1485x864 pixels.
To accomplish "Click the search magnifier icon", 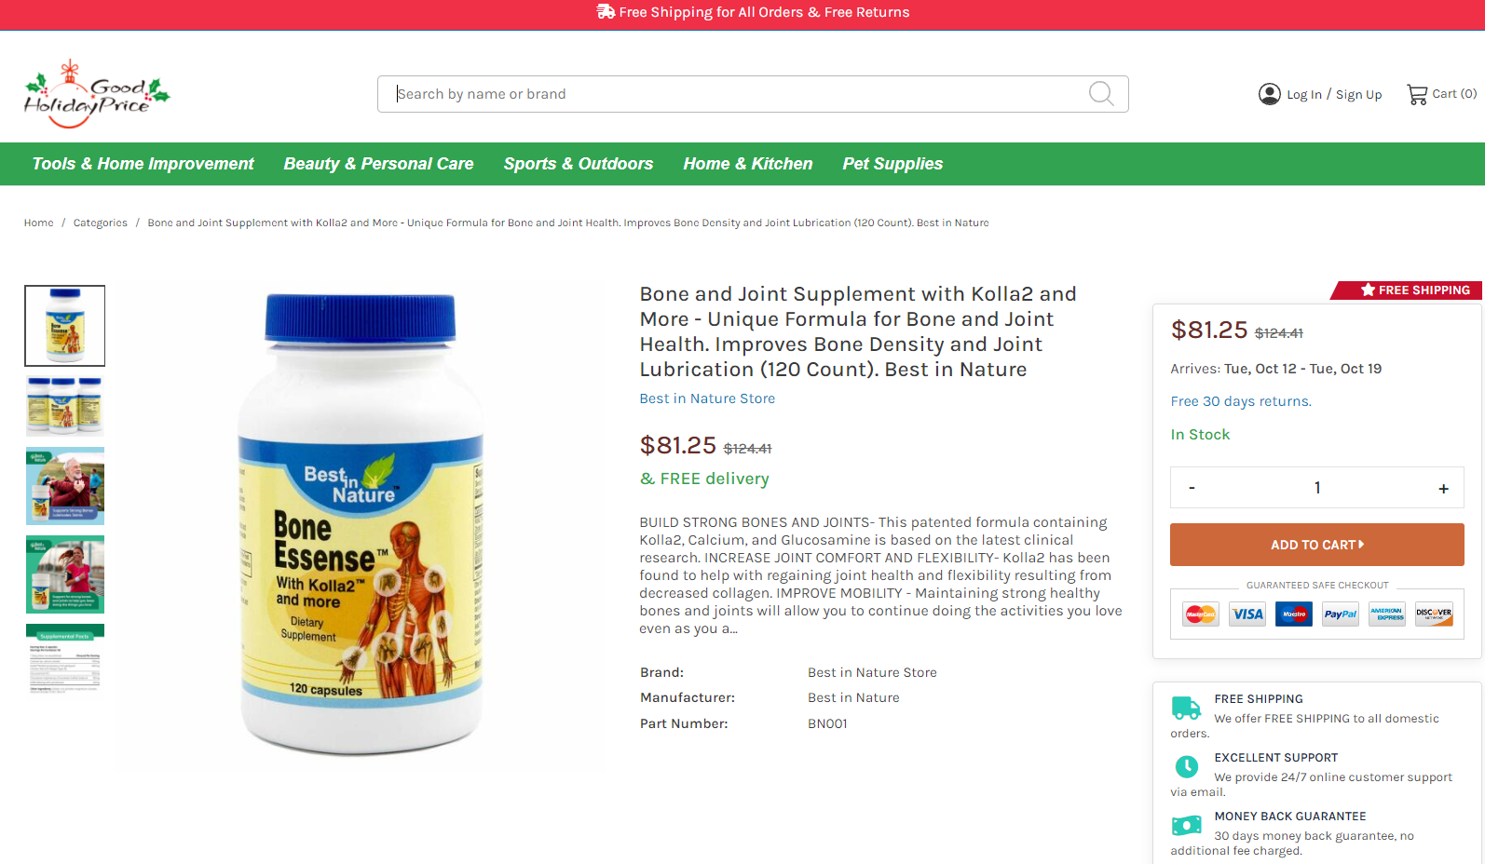I will (1101, 93).
